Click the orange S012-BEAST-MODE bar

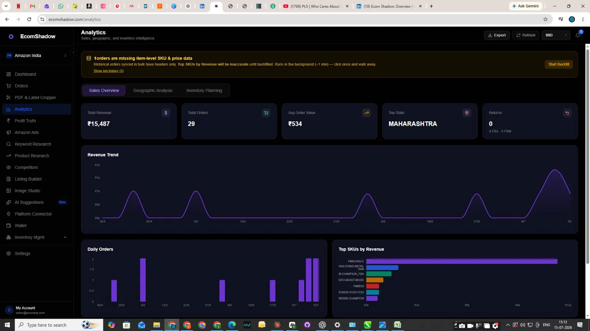click(375, 280)
